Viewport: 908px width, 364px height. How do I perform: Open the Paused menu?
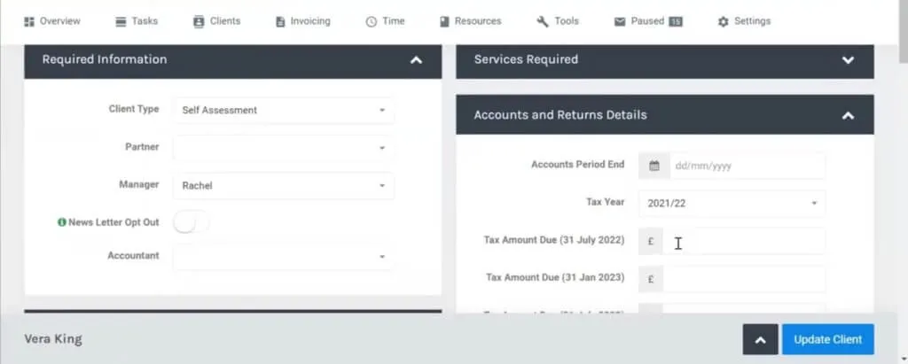(648, 21)
